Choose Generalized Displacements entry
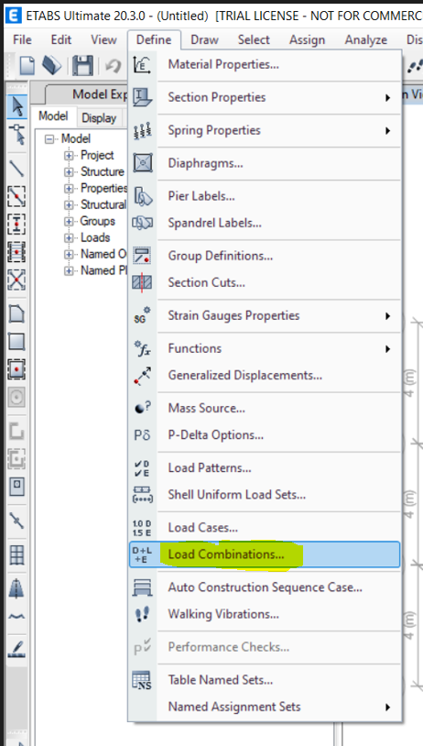The width and height of the screenshot is (423, 746). tap(265, 376)
